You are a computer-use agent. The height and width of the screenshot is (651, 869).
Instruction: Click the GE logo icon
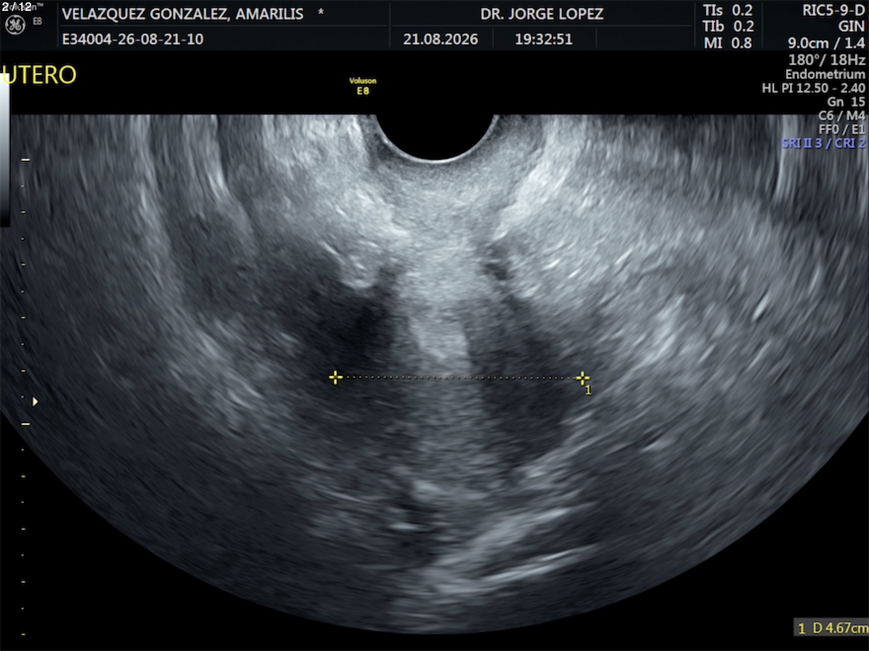pos(14,25)
